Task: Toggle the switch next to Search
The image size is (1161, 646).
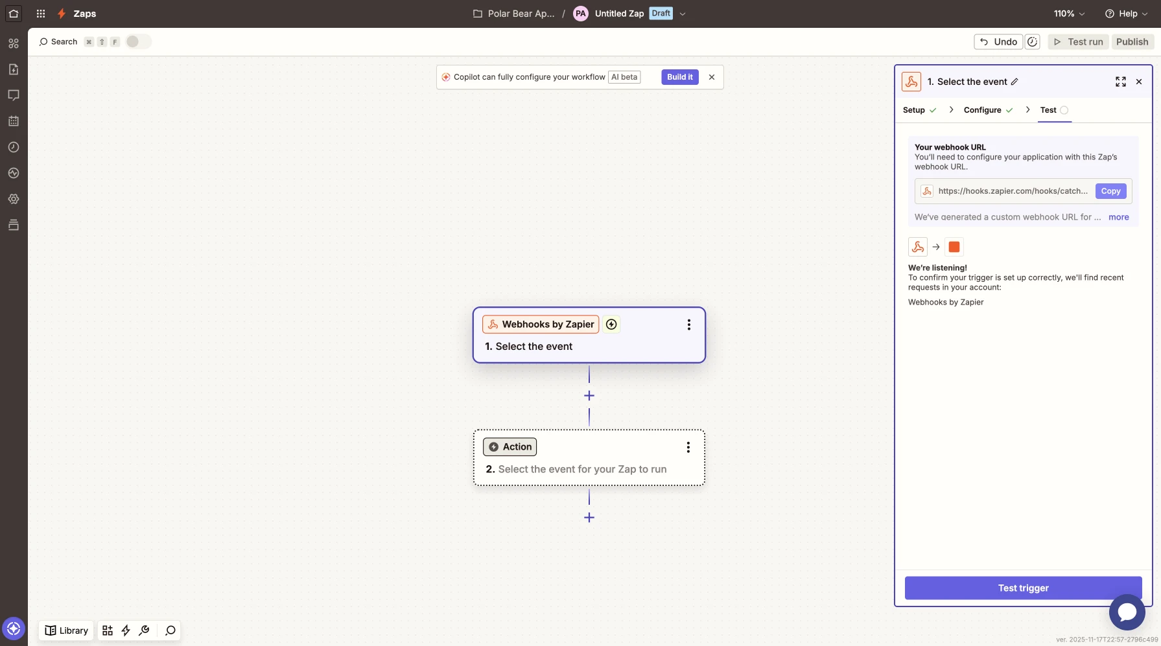Action: [137, 41]
